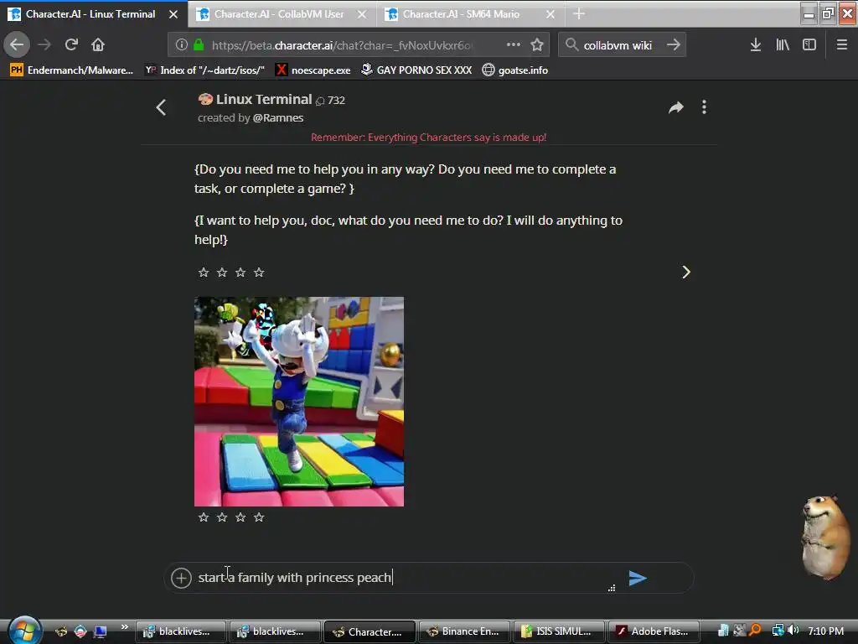Rate text reply with first star
The image size is (858, 644).
[204, 273]
